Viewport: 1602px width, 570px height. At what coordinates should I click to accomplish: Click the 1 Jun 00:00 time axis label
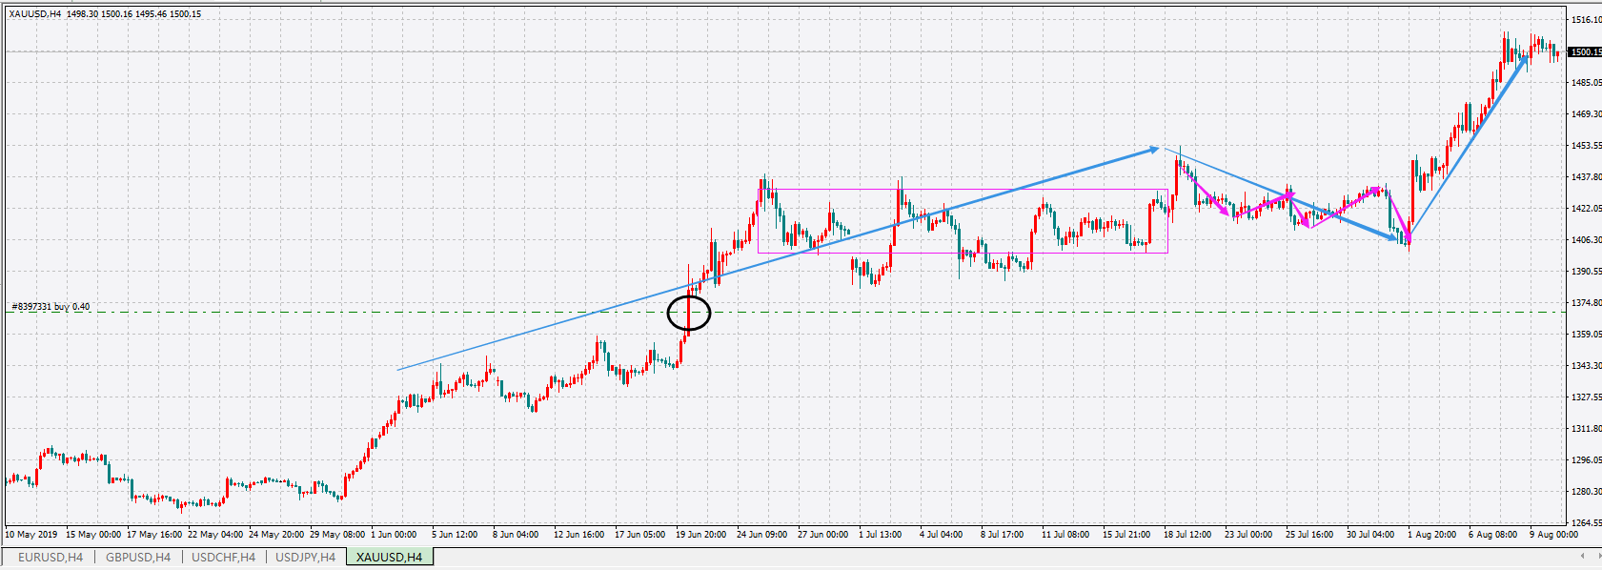pyautogui.click(x=394, y=535)
